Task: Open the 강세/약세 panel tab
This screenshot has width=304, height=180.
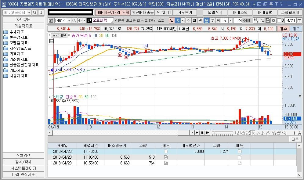Action: click(23, 162)
